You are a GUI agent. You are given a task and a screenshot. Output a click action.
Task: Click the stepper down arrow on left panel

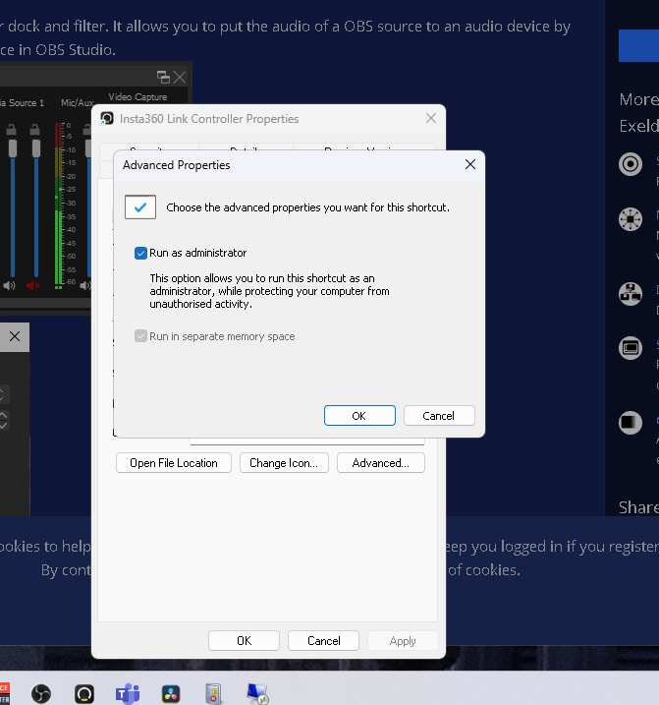click(3, 425)
